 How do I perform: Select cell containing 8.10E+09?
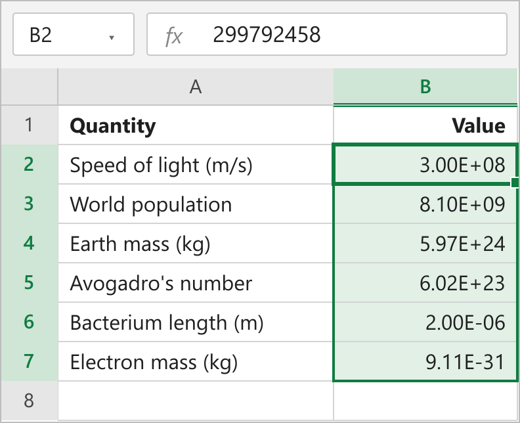425,204
